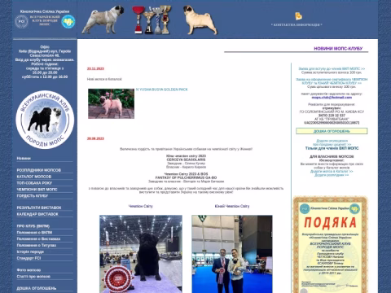Viewport: 391px width, 293px height.
Task: Open black pug World Champion photo
Action: tap(141, 254)
